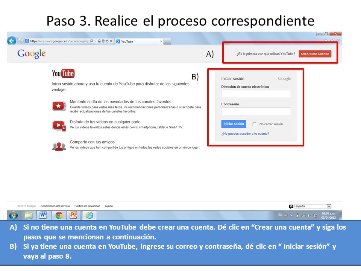Viewport: 361px width, 271px height.
Task: Open '¿No puedes acceder a tu cuenta?' link
Action: pyautogui.click(x=245, y=134)
